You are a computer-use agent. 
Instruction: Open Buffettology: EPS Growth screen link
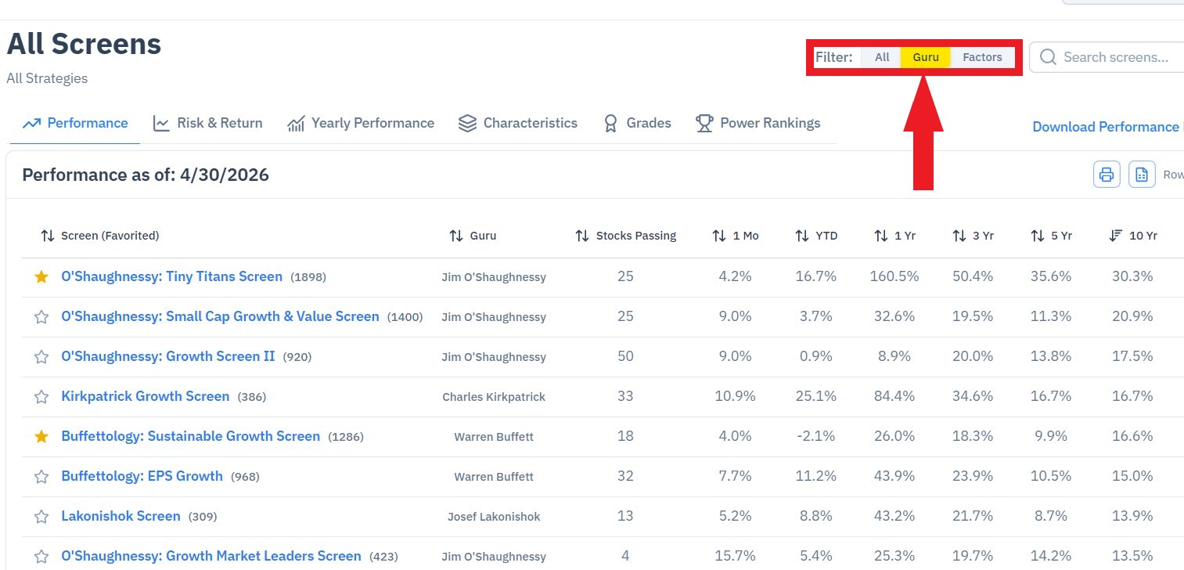[142, 476]
